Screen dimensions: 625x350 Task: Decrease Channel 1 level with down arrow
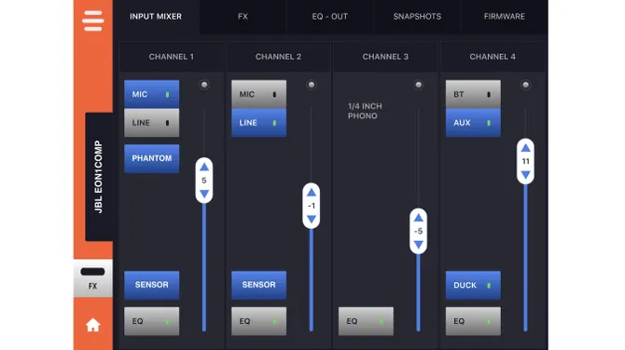[204, 195]
